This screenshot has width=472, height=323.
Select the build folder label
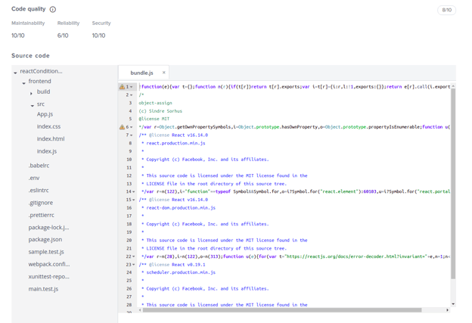pyautogui.click(x=43, y=92)
